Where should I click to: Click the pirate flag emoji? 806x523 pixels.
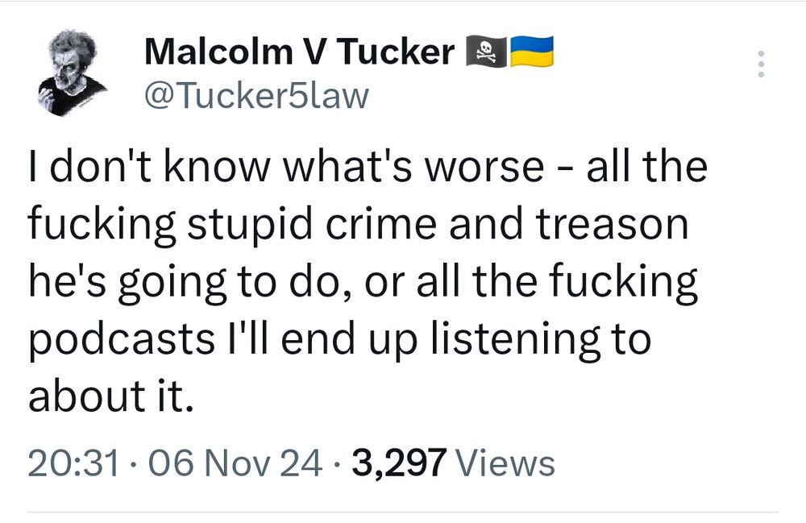click(x=486, y=52)
